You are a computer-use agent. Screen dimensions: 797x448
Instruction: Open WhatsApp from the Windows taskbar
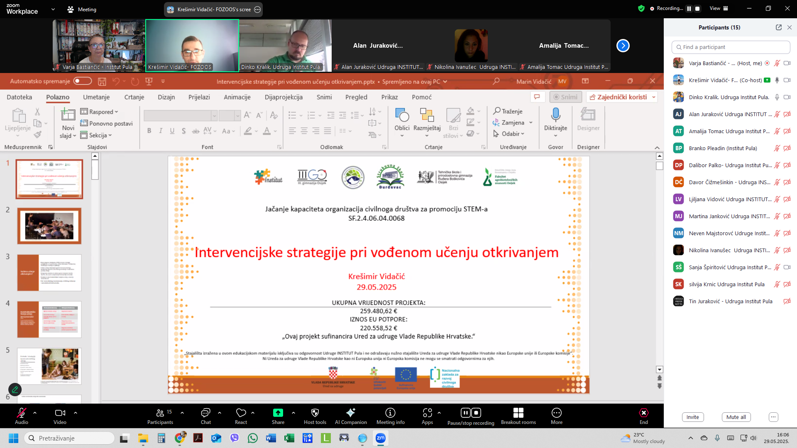point(252,438)
